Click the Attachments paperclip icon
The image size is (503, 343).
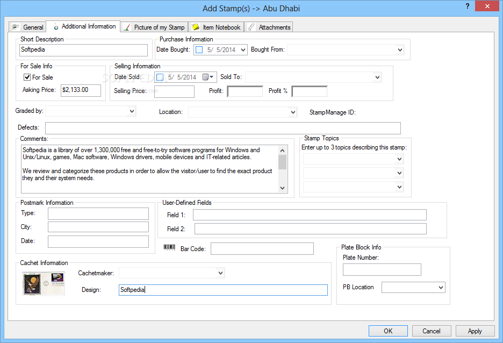[251, 27]
